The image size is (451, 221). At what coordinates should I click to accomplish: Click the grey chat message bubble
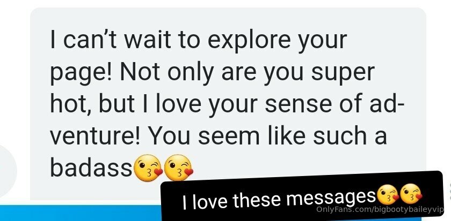228,104
